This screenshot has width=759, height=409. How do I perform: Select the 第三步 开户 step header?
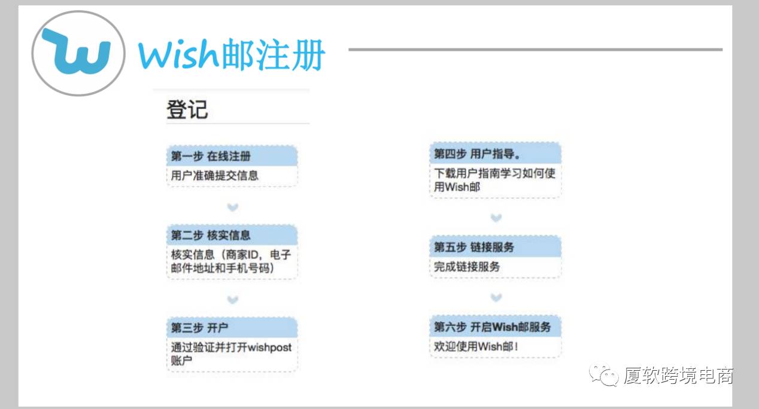232,328
